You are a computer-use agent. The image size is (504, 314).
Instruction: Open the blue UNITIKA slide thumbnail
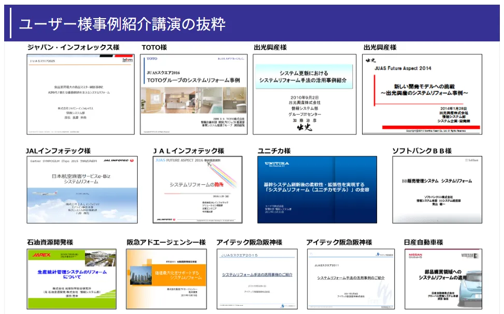(317, 190)
